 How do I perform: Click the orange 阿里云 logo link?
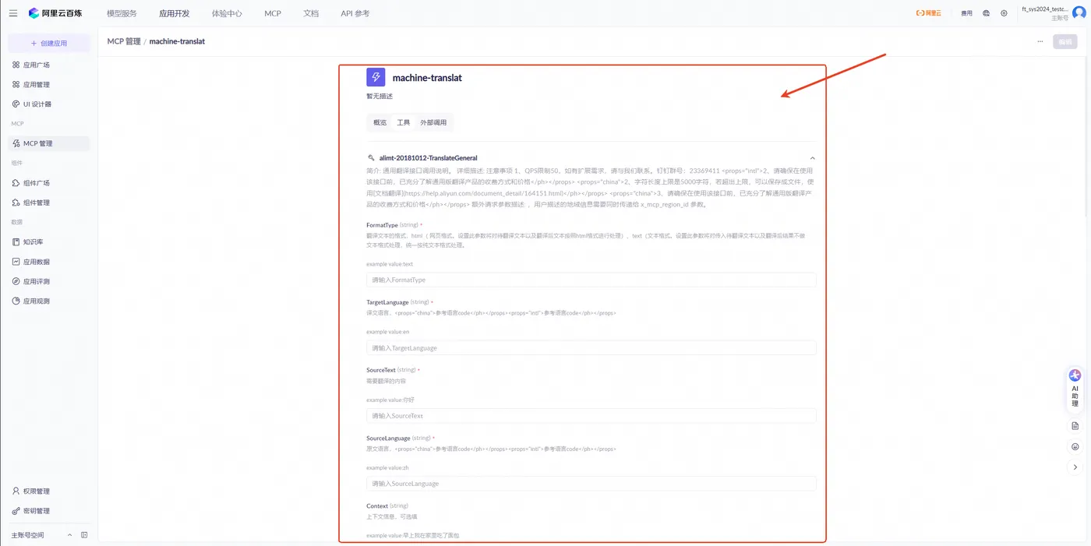coord(928,13)
